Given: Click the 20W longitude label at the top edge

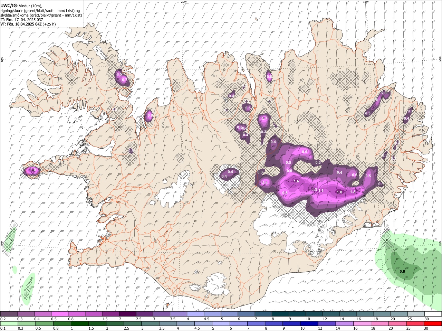Looking at the screenshot, I should point(184,2).
